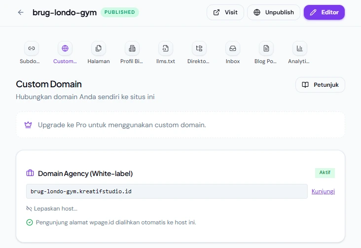Click the brug-londo-gym.kreatifstudio.id domain field

[x=167, y=191]
